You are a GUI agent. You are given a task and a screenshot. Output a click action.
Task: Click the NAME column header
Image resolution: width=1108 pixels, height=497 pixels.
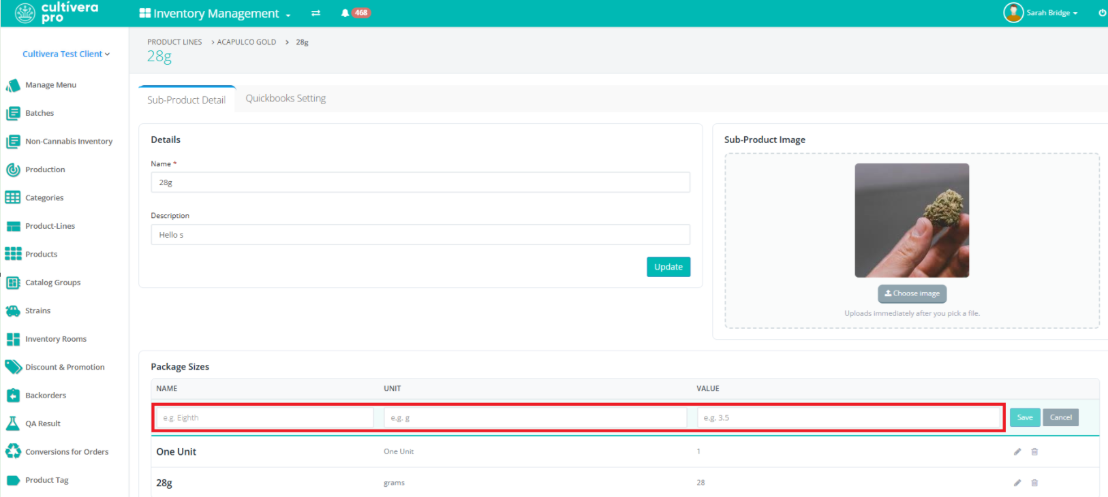[x=167, y=389]
